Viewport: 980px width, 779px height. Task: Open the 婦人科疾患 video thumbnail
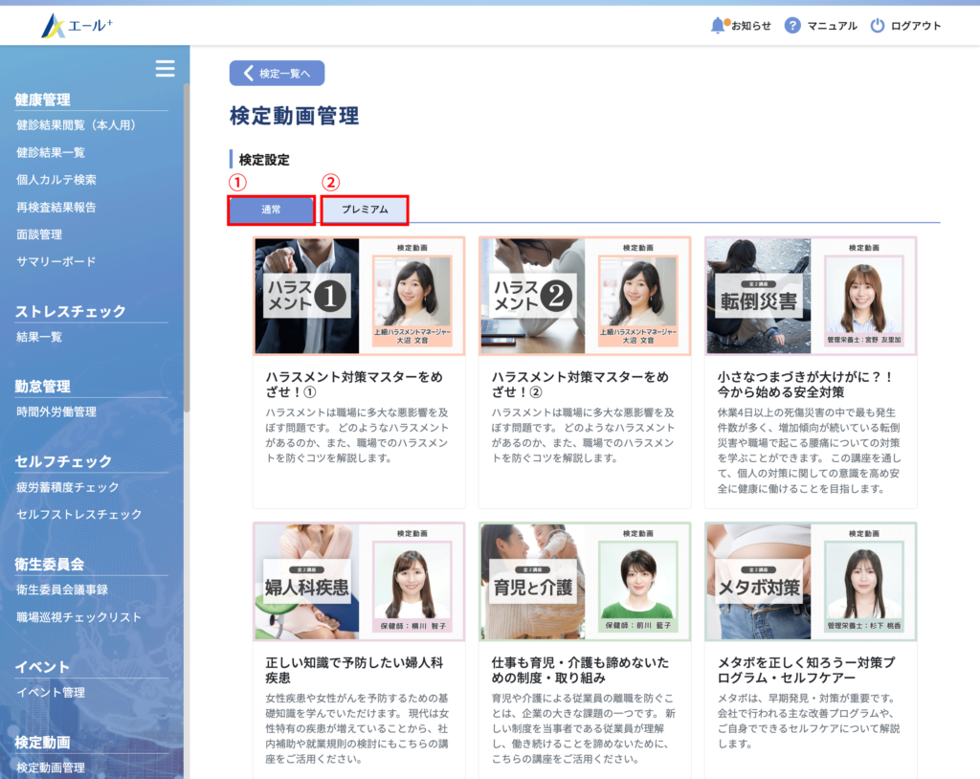click(359, 581)
